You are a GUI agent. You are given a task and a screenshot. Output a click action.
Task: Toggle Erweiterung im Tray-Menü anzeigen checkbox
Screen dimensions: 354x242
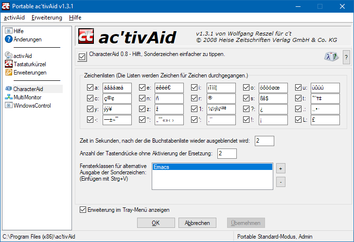(83, 210)
